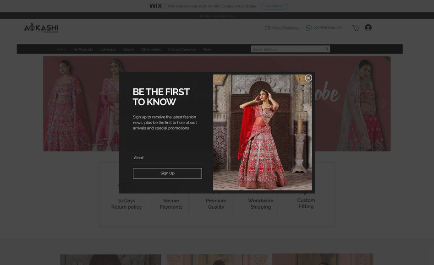Image resolution: width=434 pixels, height=265 pixels.
Task: Go back with left carousel arrow
Action: click(50, 103)
